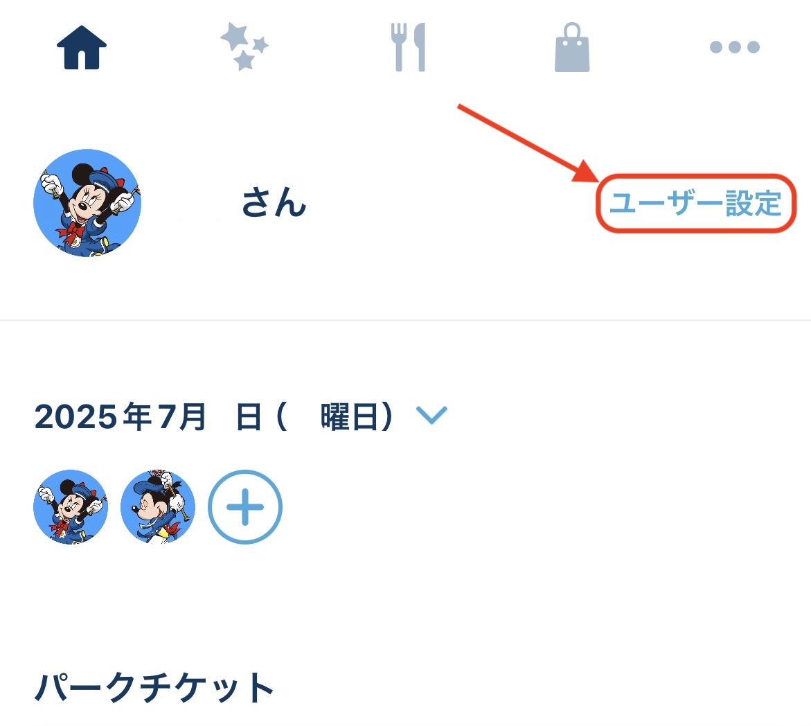Tap the large Minnie profile avatar
Screen dimensions: 811x726
(x=87, y=203)
